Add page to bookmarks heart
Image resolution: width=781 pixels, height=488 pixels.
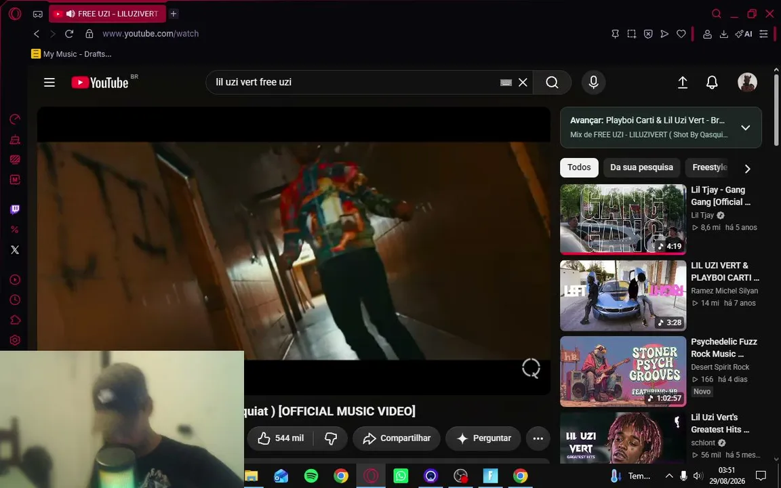click(x=681, y=34)
